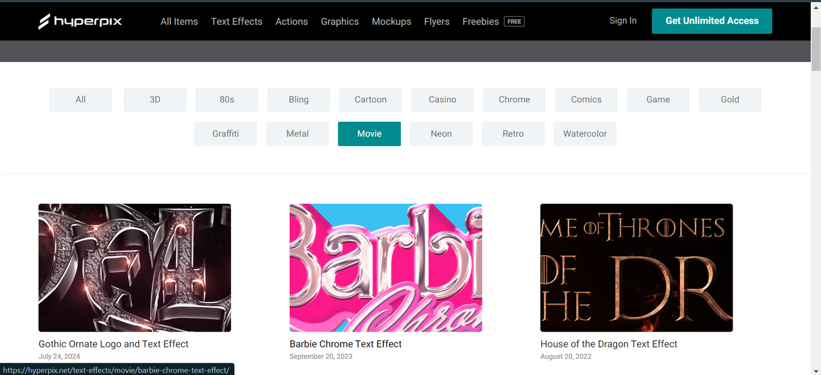The height and width of the screenshot is (375, 821).
Task: Select the All category filter
Action: (x=81, y=99)
